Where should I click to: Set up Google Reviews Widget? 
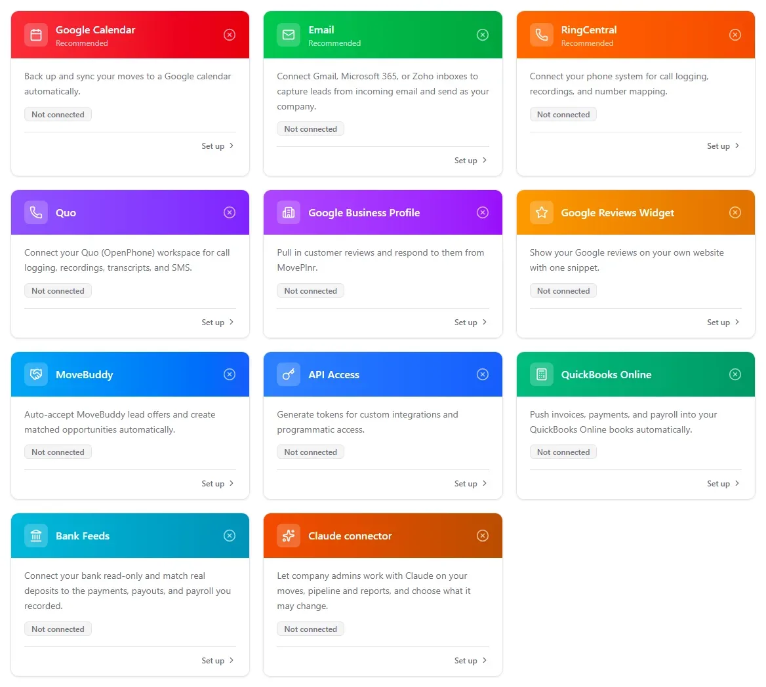(723, 323)
